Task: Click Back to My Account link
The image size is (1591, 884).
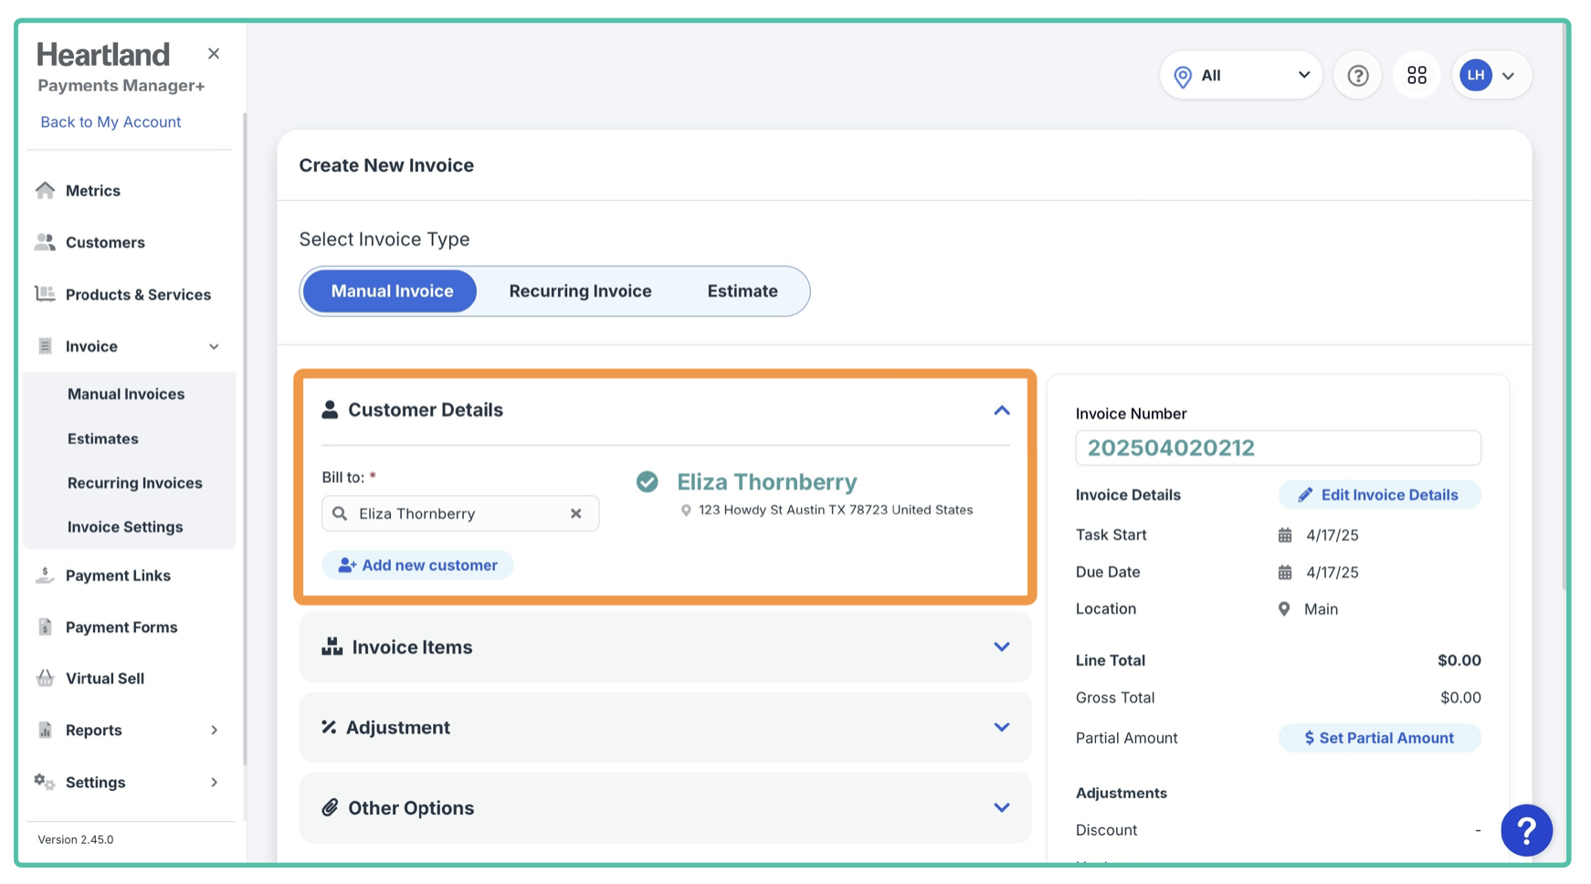Action: 111,121
